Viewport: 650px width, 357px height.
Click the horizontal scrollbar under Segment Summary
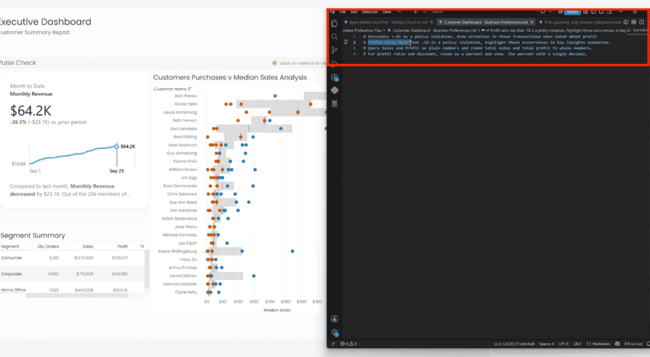pyautogui.click(x=77, y=295)
